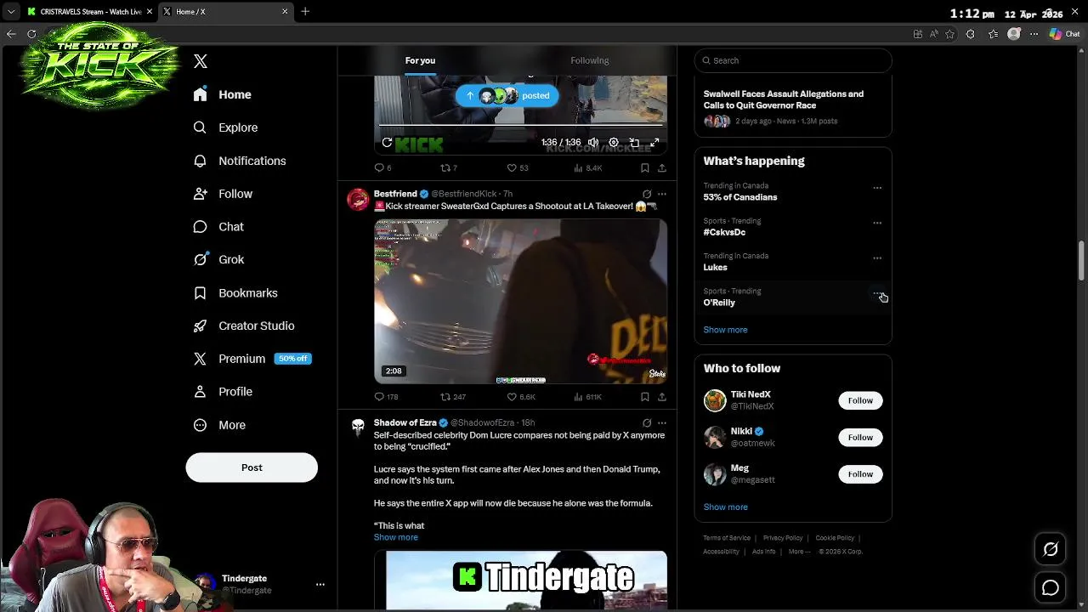Go to the Explore page
1088x612 pixels.
[x=226, y=127]
